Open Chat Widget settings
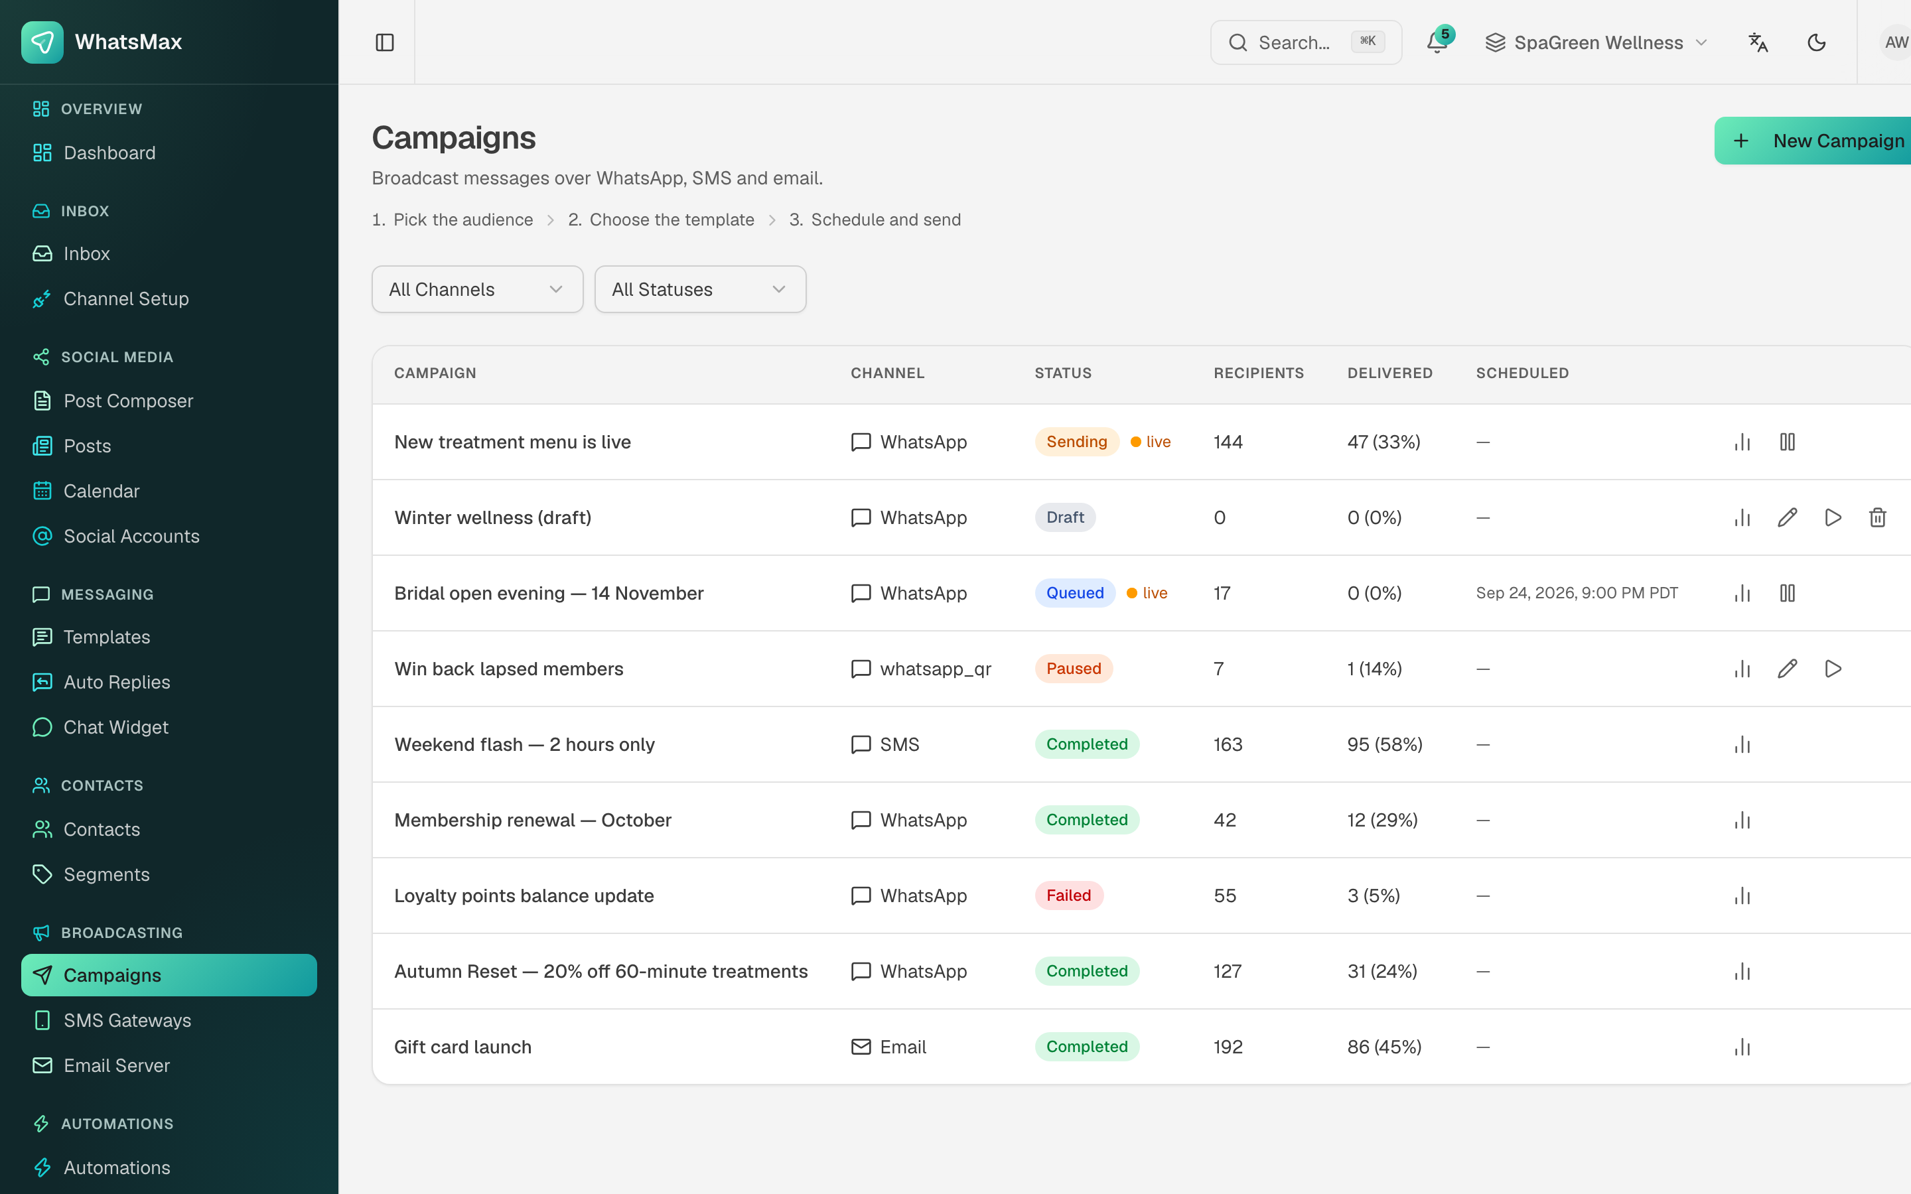 point(169,727)
